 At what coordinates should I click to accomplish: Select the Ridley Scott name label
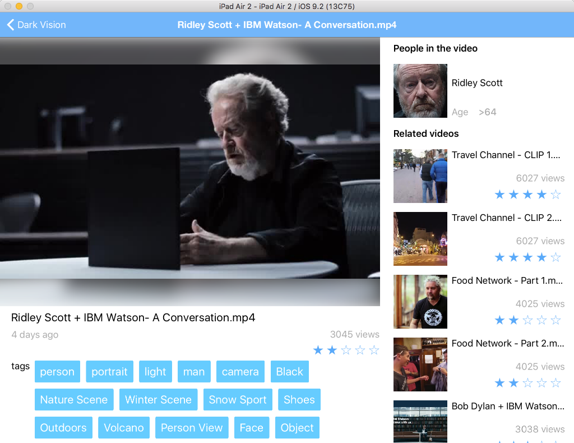pyautogui.click(x=477, y=83)
